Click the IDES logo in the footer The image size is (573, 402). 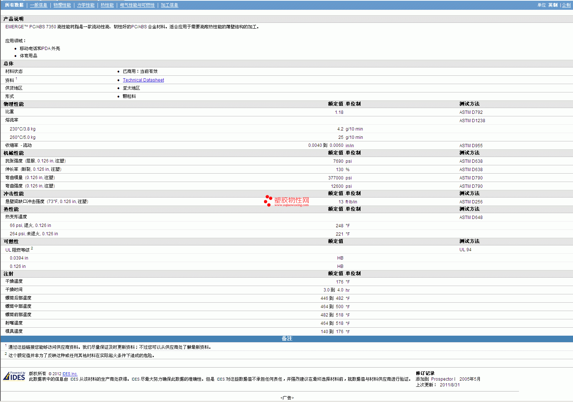pyautogui.click(x=14, y=376)
